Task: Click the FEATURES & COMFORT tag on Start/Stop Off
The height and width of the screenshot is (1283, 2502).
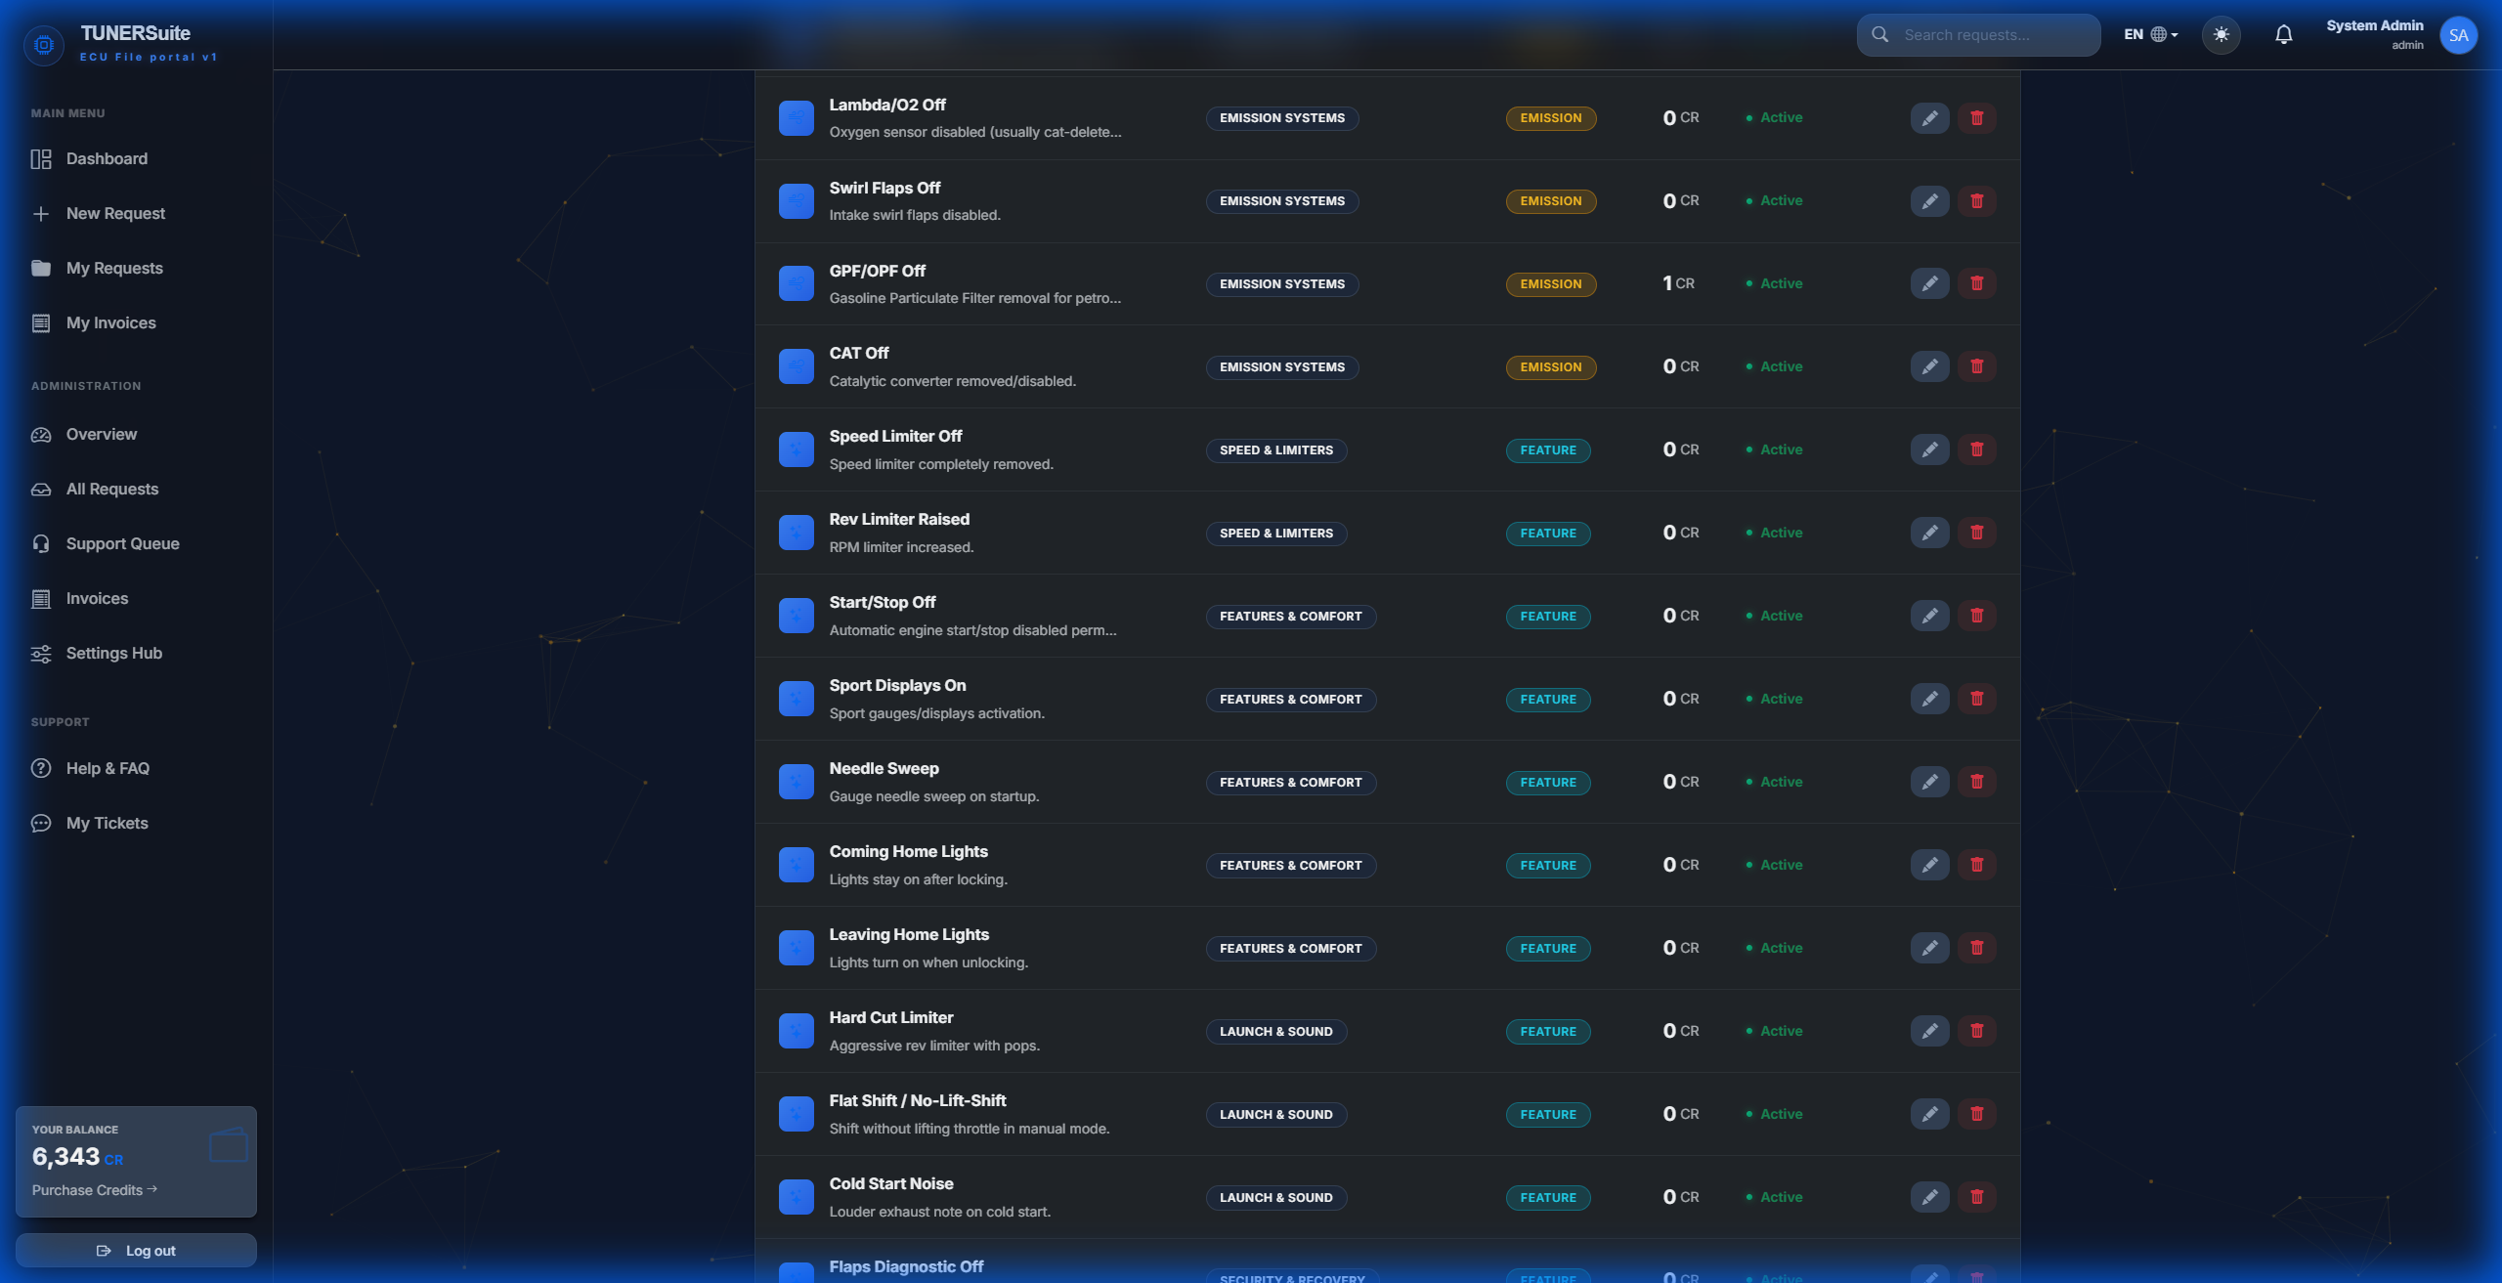Action: pos(1290,617)
